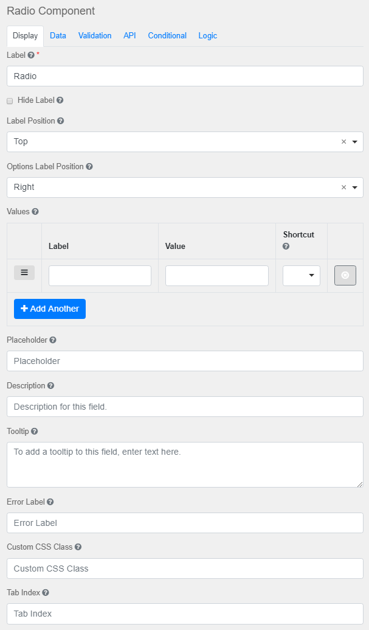369x630 pixels.
Task: Click the help icon next to Label
Action: click(31, 55)
